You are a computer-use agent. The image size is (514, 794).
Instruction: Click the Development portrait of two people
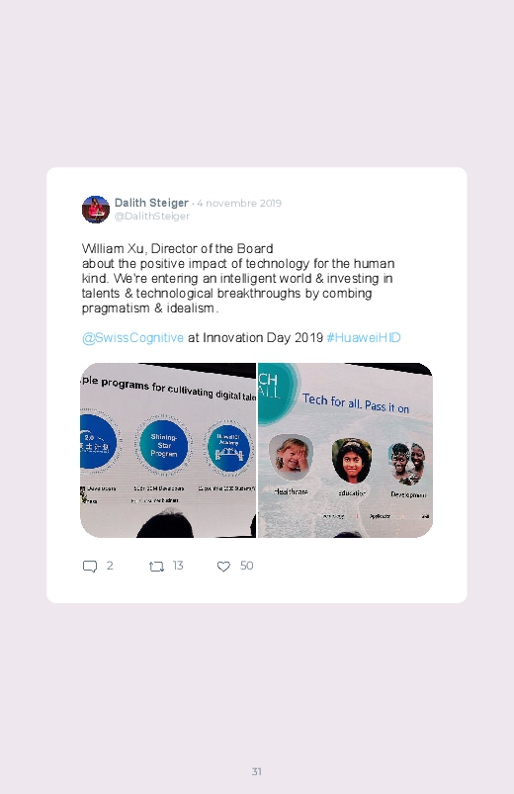[x=408, y=464]
